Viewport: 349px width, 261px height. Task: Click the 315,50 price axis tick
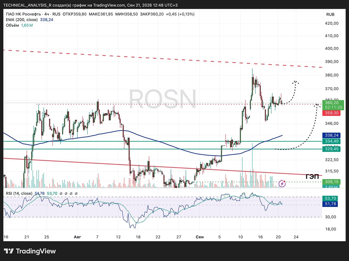332,171
